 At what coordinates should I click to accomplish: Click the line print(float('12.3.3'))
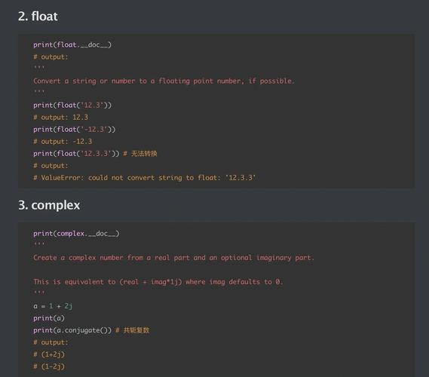(76, 154)
